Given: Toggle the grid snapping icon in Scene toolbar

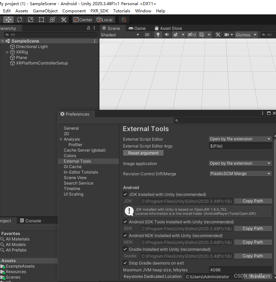Looking at the screenshot, I should 202,35.
